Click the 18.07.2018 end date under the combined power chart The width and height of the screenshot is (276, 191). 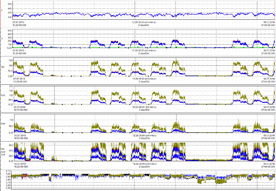point(268,164)
